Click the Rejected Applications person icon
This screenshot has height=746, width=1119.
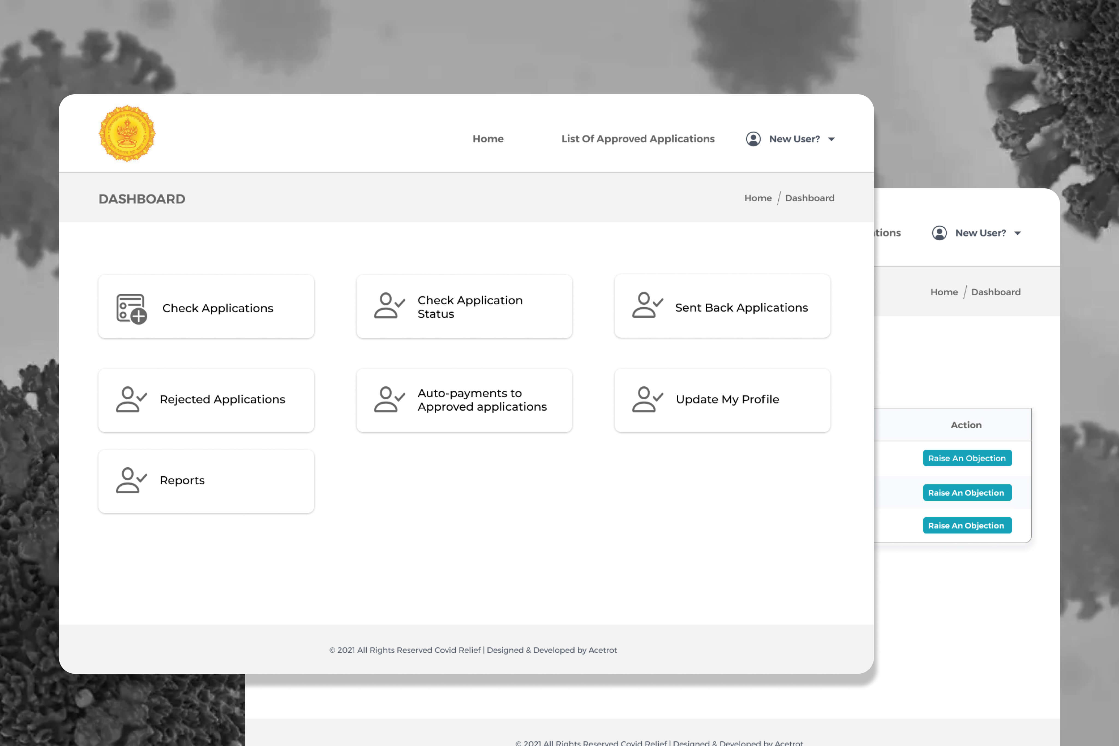coord(131,399)
